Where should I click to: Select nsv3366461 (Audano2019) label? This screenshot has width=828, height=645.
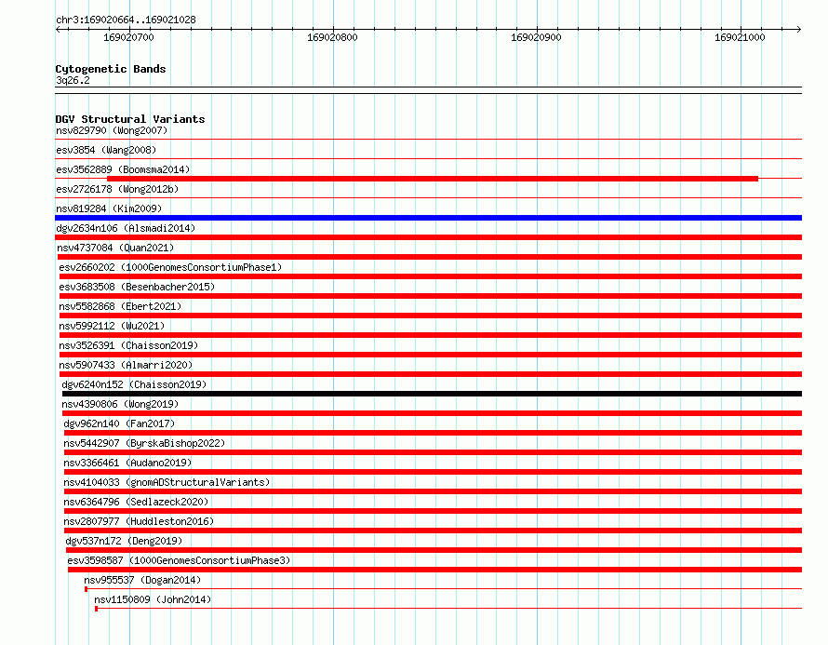pyautogui.click(x=127, y=463)
